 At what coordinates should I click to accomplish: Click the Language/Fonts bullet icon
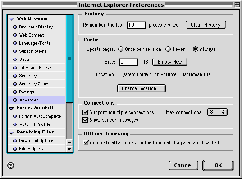pos(15,43)
